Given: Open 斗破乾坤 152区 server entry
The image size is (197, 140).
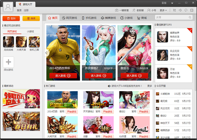Looking at the screenshot, I should [173, 94].
